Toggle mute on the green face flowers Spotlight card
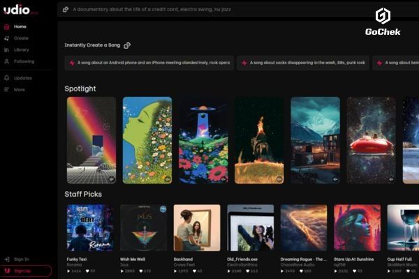The width and height of the screenshot is (419, 279). tap(168, 179)
